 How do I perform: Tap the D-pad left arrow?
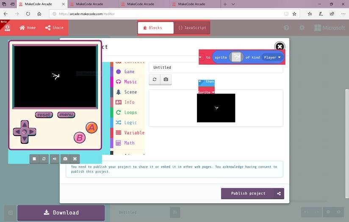click(x=17, y=132)
